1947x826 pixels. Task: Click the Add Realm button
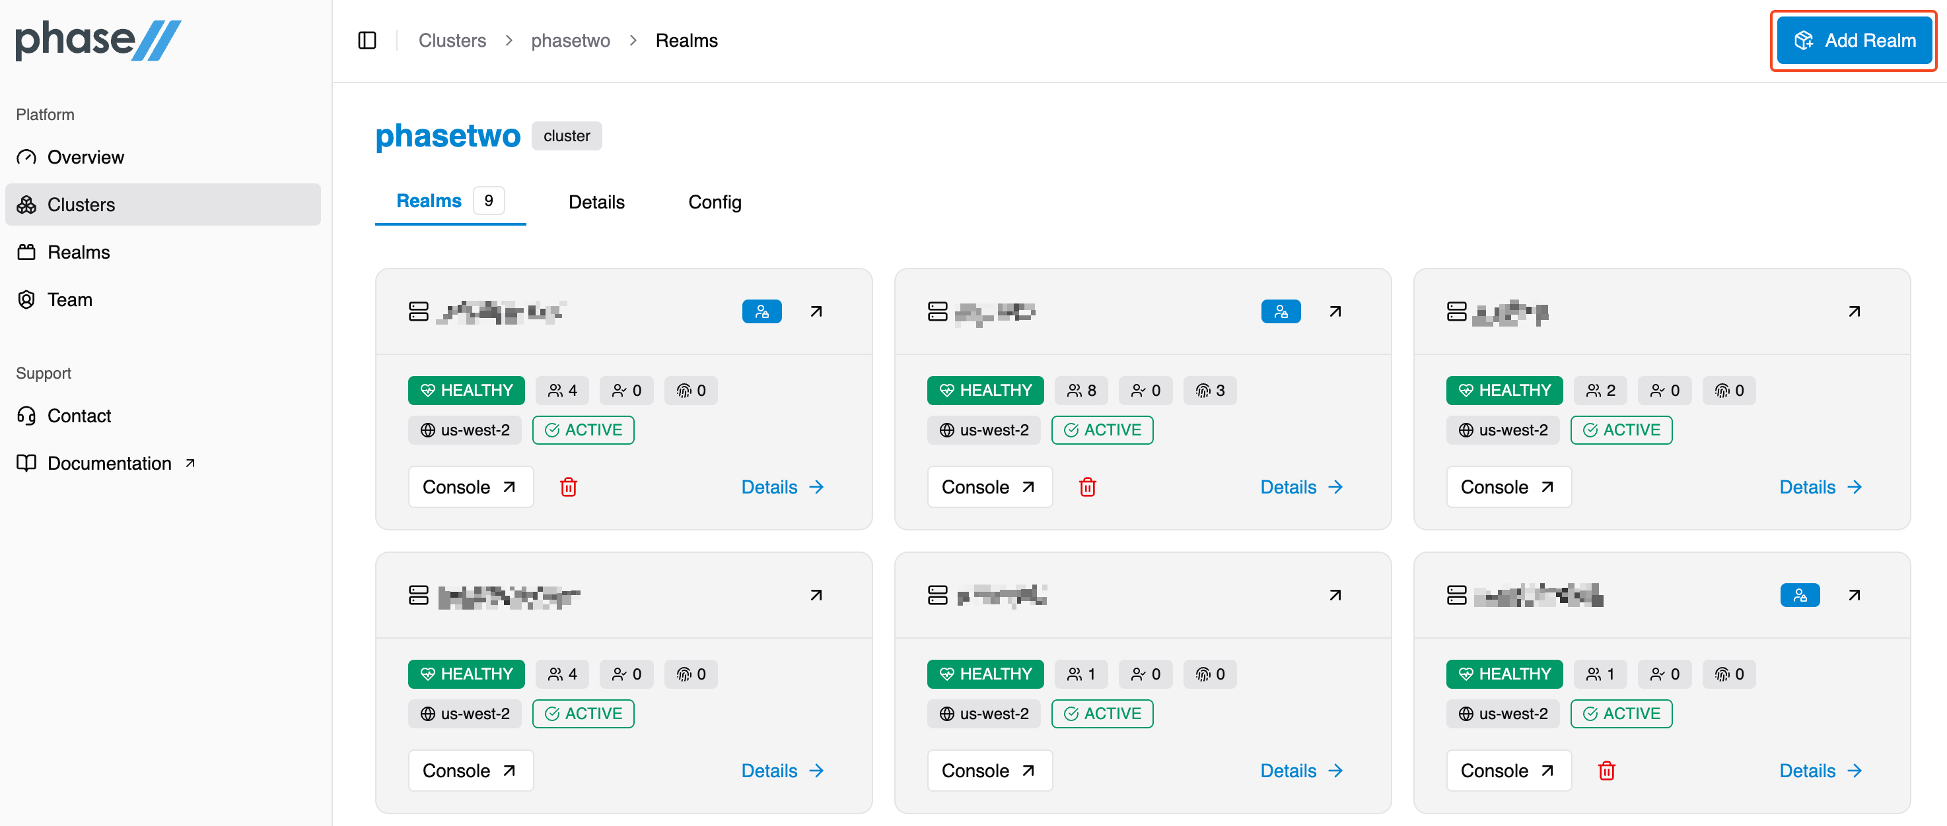coord(1853,40)
